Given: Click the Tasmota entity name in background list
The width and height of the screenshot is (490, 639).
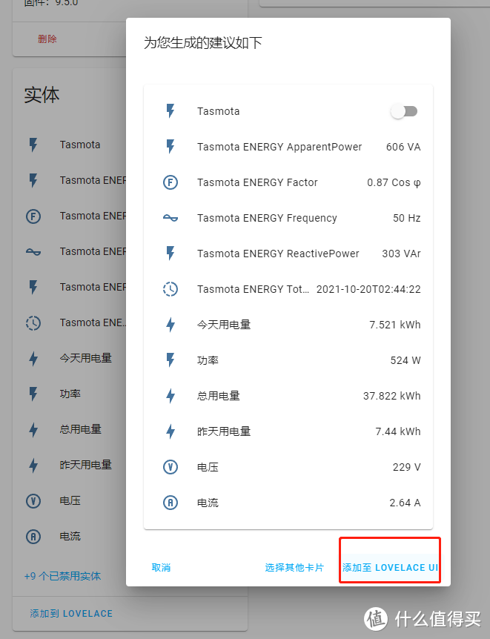Looking at the screenshot, I should [x=80, y=145].
